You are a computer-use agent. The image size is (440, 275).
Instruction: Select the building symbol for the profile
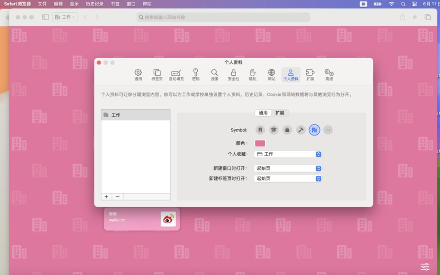314,130
